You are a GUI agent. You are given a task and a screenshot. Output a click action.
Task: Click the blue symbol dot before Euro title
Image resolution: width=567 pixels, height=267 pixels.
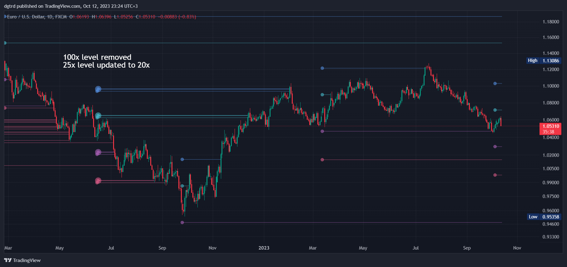pos(5,17)
